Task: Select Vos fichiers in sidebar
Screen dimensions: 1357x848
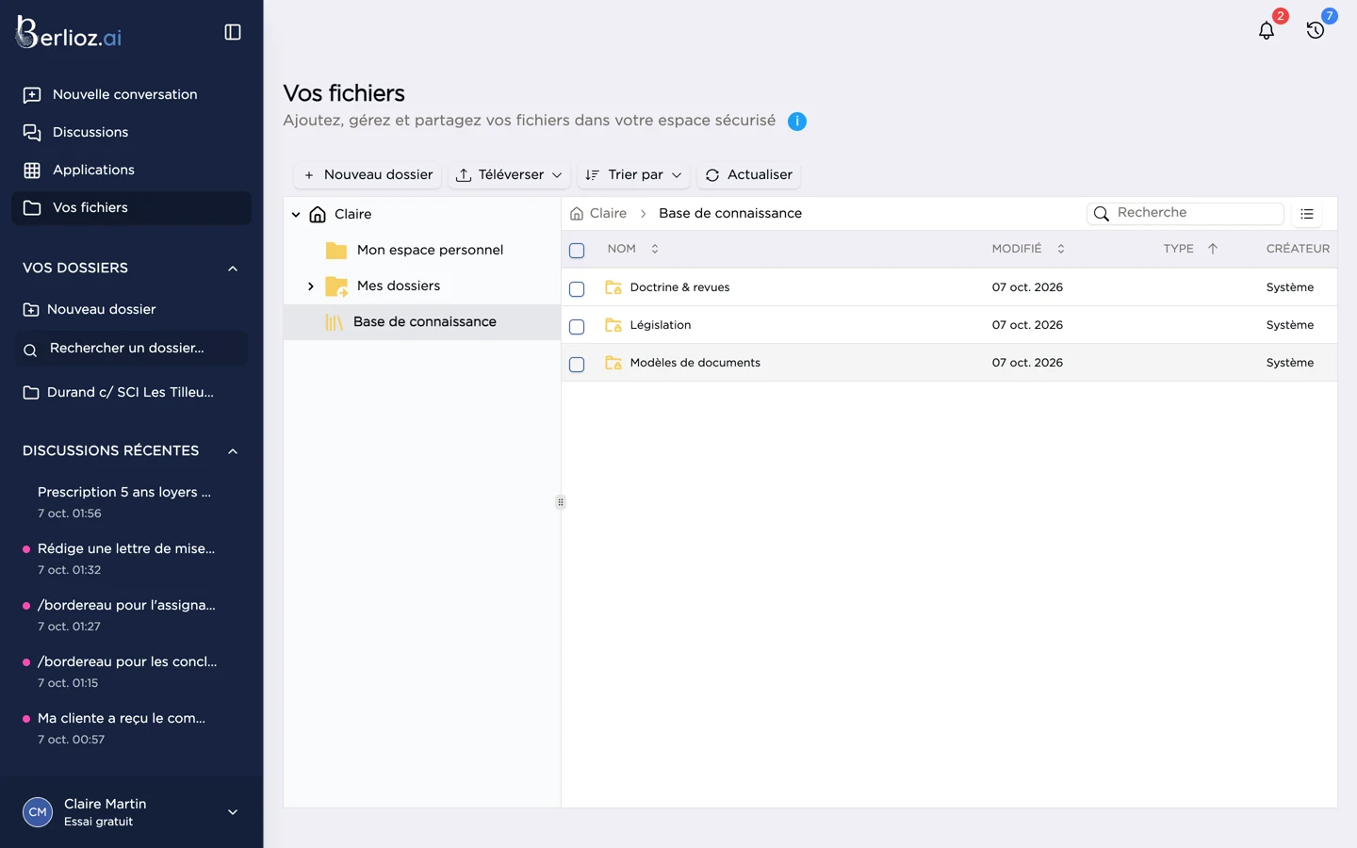Action: click(131, 208)
